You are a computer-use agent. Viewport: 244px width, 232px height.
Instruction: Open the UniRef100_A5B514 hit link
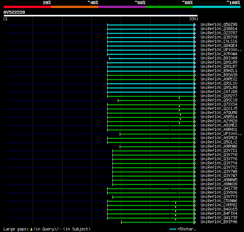[x=218, y=117]
